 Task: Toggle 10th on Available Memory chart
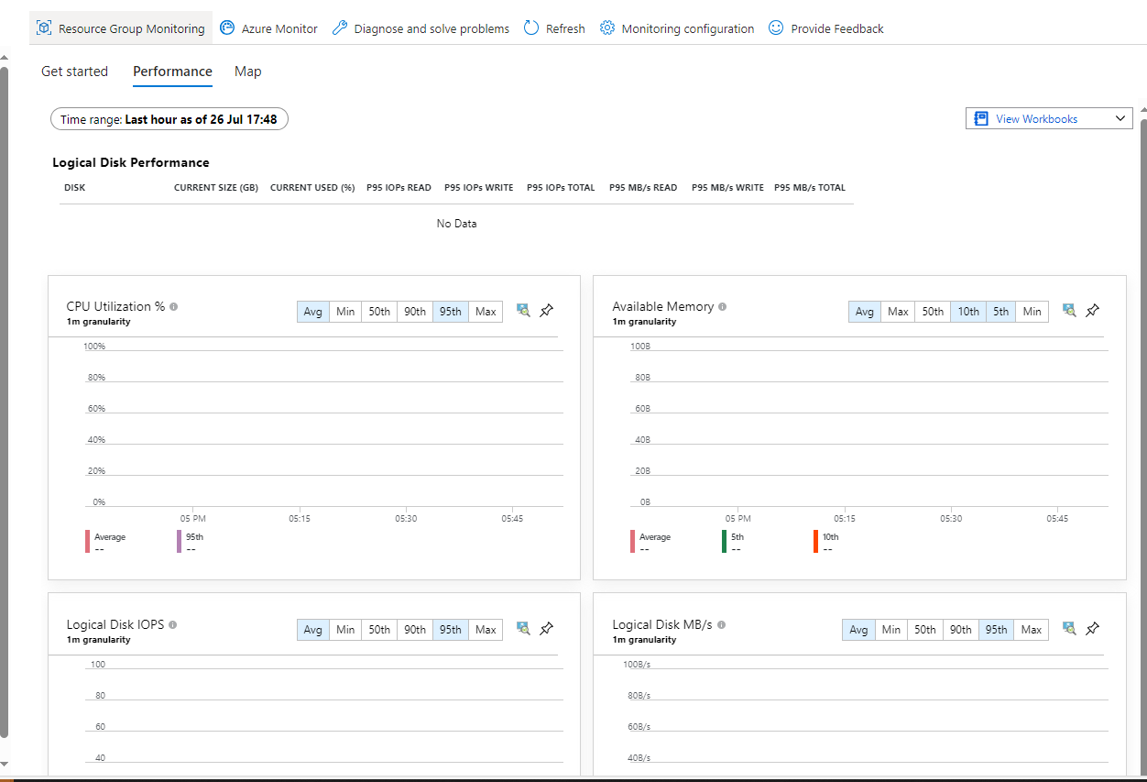968,312
